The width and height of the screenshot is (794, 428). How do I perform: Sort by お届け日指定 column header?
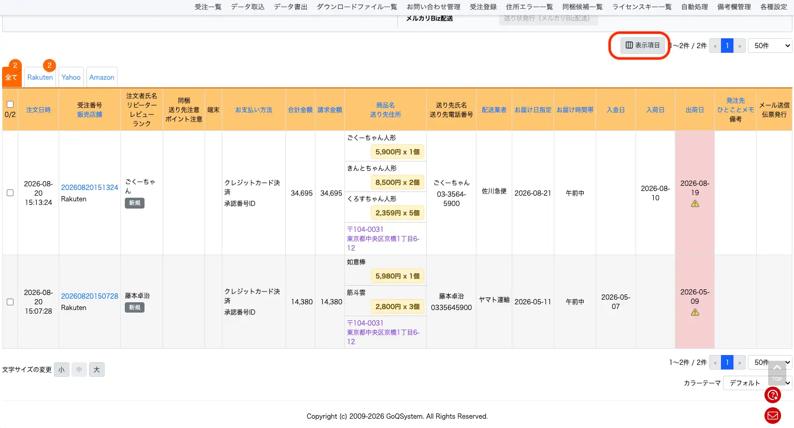(533, 110)
